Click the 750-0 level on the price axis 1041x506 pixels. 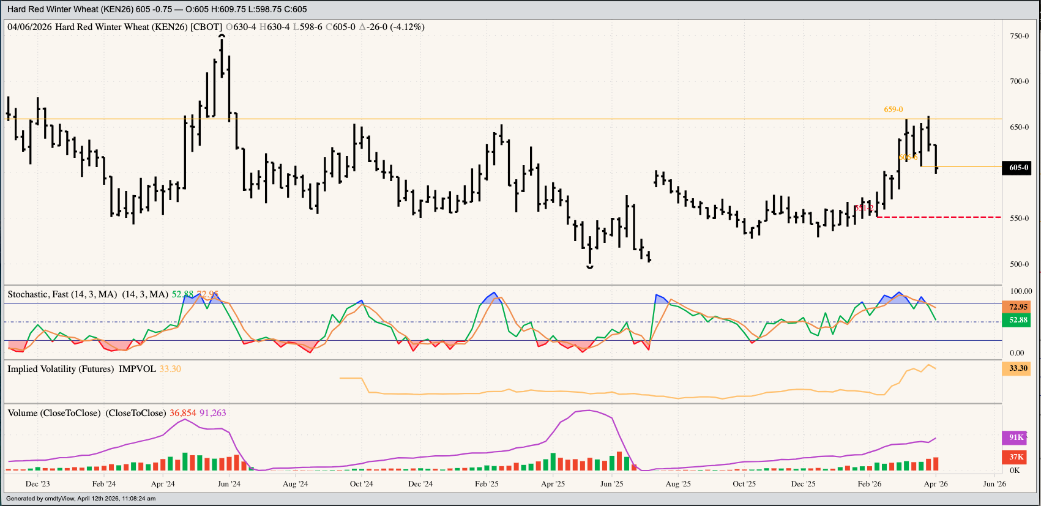tap(1019, 36)
